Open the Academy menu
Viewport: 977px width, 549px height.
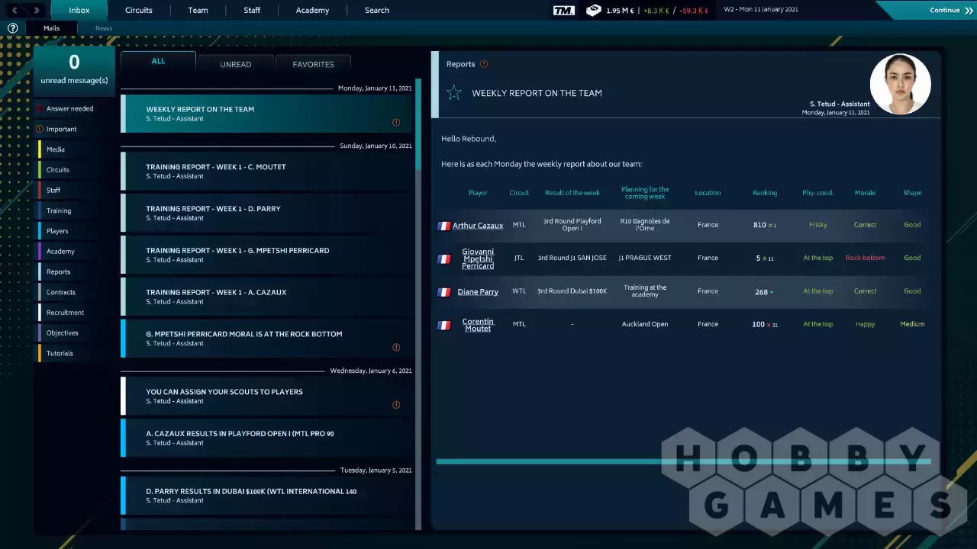point(312,10)
